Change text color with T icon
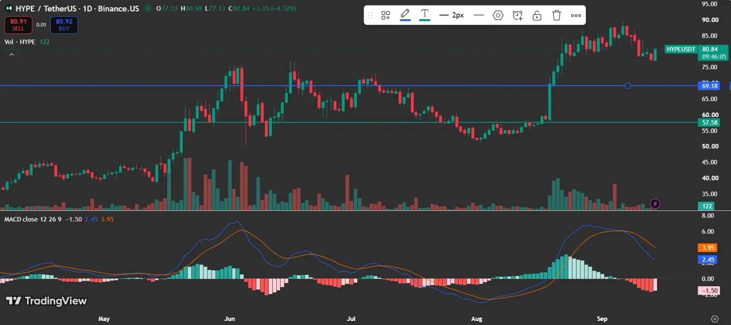Screen dimensions: 731x325 [x=425, y=15]
